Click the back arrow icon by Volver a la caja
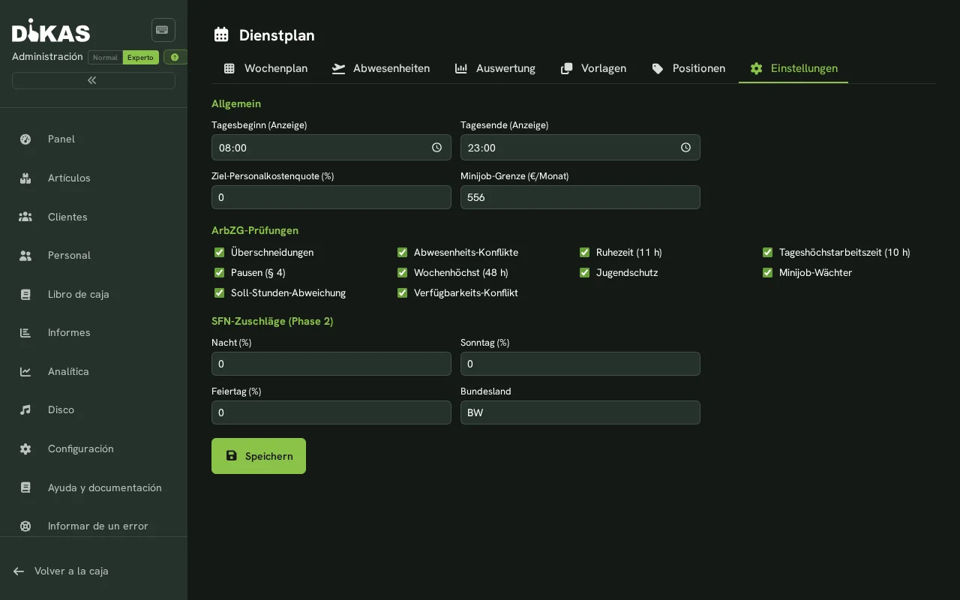Image resolution: width=960 pixels, height=600 pixels. pyautogui.click(x=19, y=571)
